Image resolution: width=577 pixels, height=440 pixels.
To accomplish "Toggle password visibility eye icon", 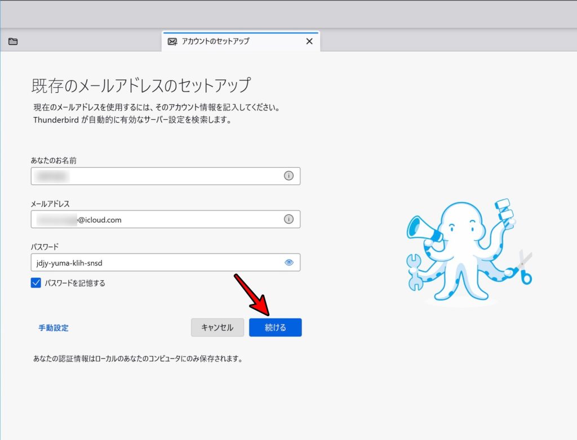I will 289,262.
